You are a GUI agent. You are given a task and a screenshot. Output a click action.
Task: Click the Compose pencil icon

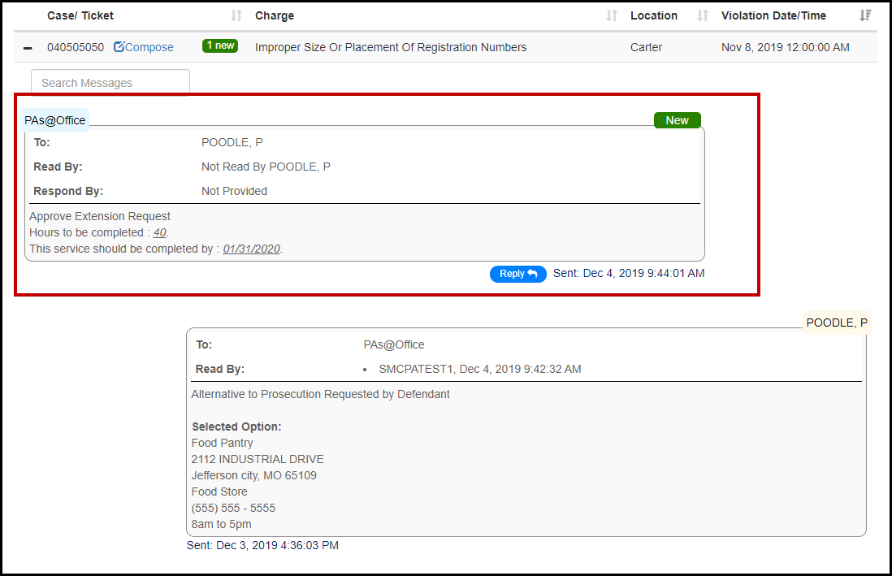(x=119, y=47)
